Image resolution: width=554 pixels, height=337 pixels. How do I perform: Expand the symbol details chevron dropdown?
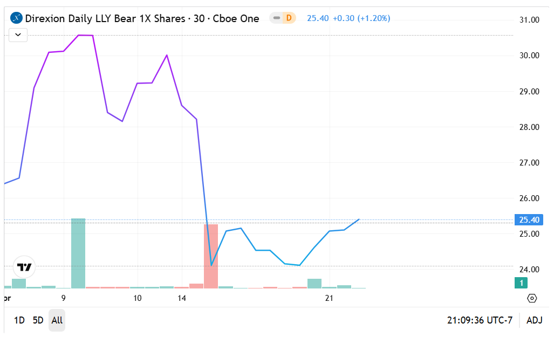click(x=18, y=35)
